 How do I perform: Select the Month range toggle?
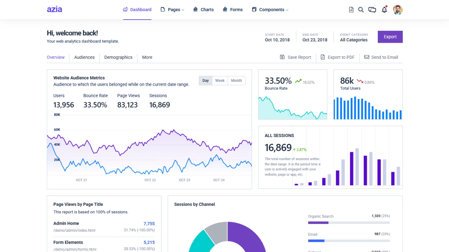tap(236, 80)
